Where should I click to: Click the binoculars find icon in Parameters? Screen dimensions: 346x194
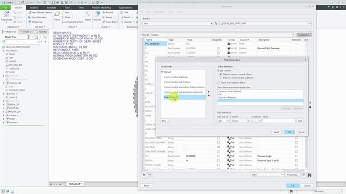(x=309, y=175)
